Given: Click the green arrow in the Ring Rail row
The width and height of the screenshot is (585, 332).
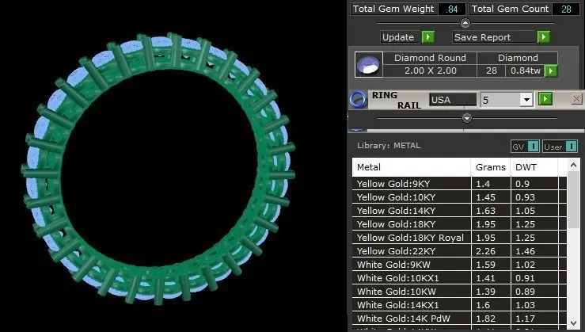Looking at the screenshot, I should pos(545,99).
